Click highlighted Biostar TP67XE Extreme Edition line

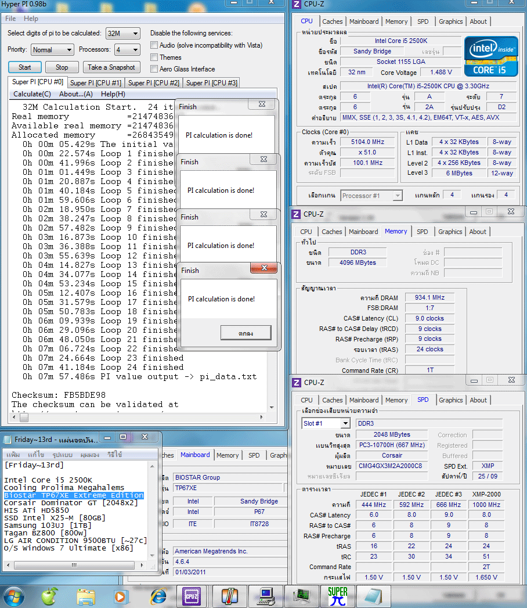point(74,495)
